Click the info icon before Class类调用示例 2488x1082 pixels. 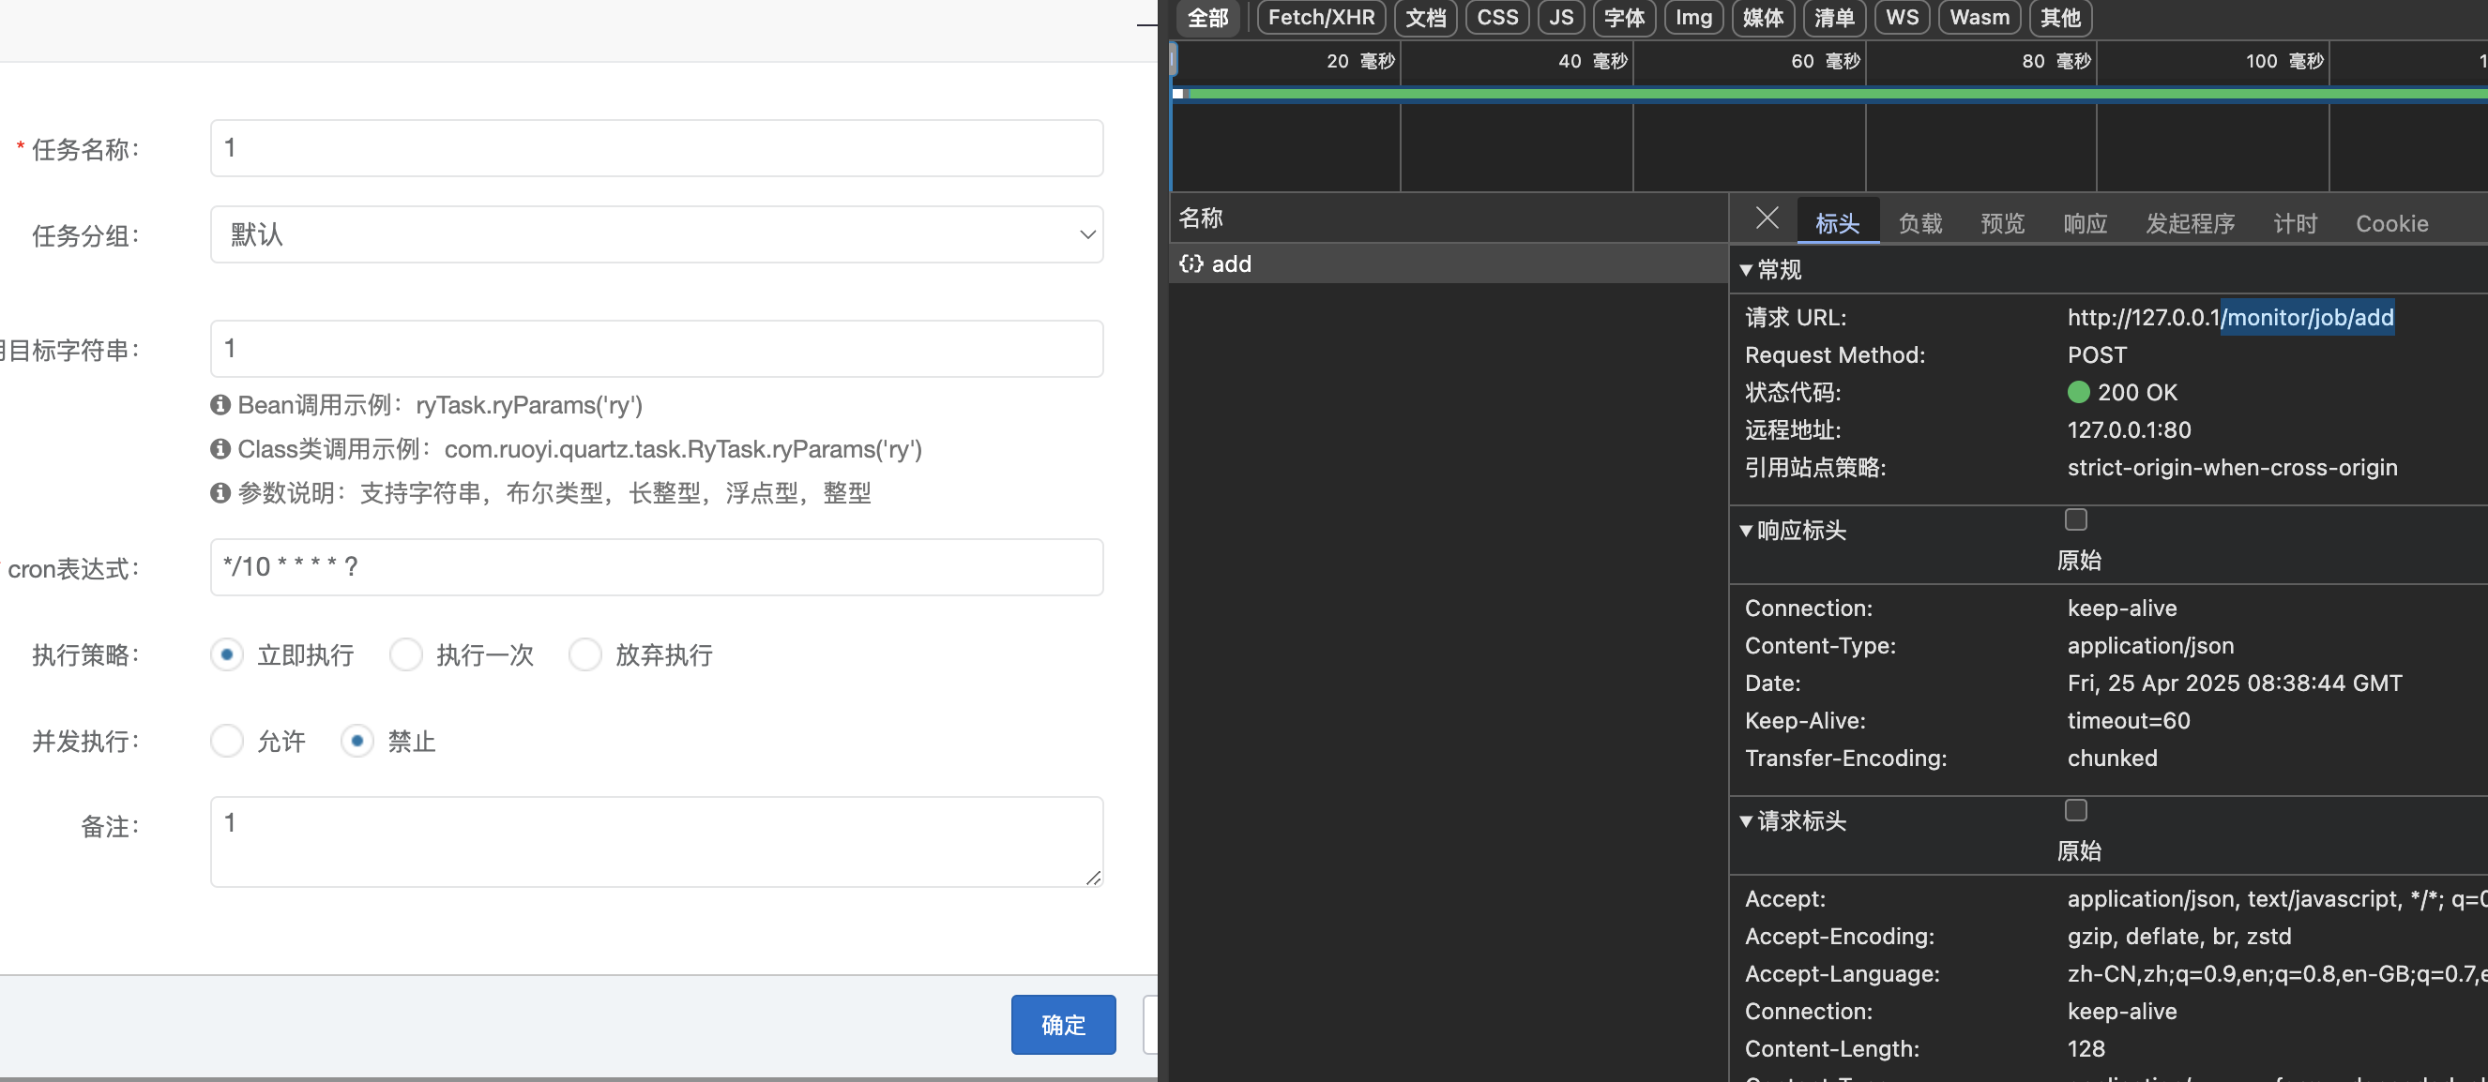tap(220, 449)
